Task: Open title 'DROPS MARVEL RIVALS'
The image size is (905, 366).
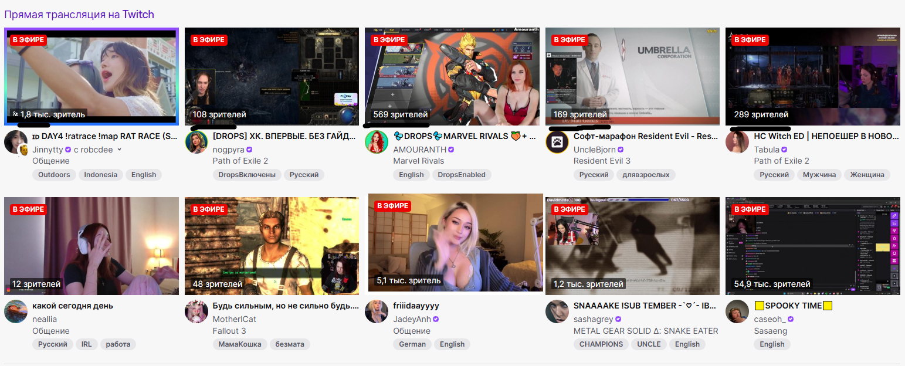Action: pos(465,136)
